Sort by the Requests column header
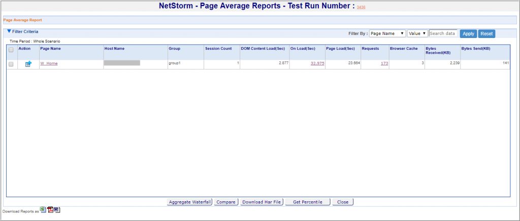This screenshot has width=520, height=221. (x=370, y=49)
